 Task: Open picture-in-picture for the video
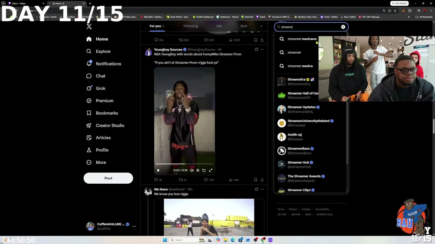204,170
